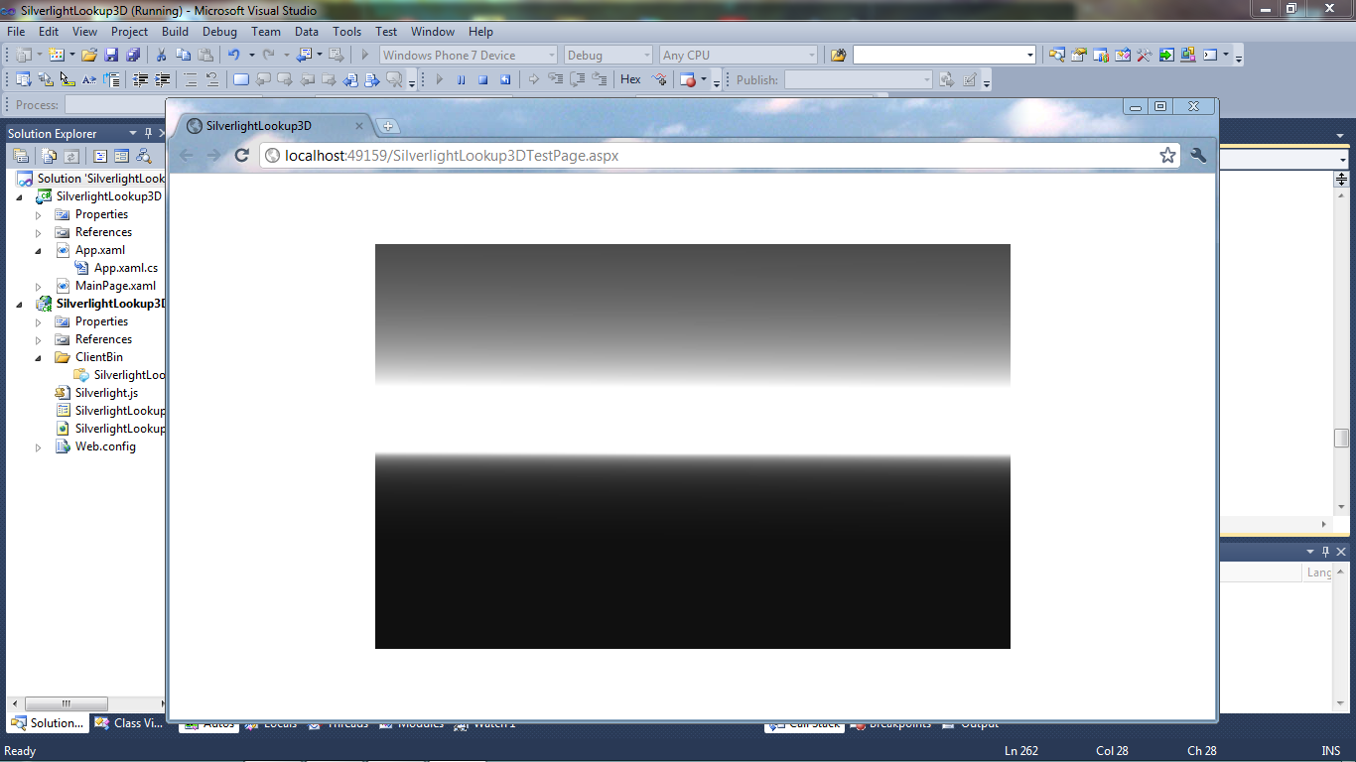
Task: Click the Step Into icon on the debug toolbar
Action: point(554,78)
